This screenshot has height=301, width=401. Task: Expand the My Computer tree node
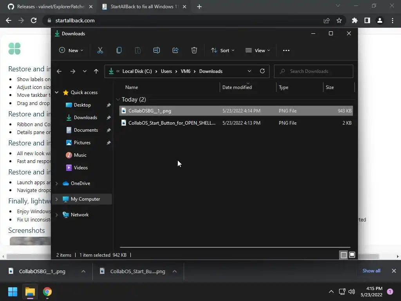(57, 199)
